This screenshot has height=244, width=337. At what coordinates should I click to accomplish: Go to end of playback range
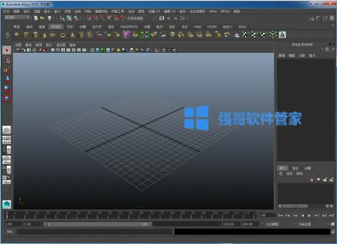[331, 215]
